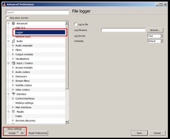Image resolution: width=170 pixels, height=139 pixels.
Task: Expand the Control interfaces node
Action: (13, 98)
